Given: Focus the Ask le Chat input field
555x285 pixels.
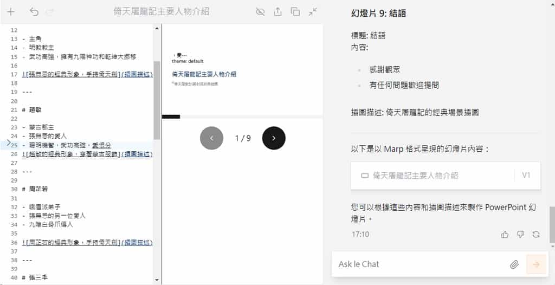Looking at the screenshot, I should (x=421, y=264).
